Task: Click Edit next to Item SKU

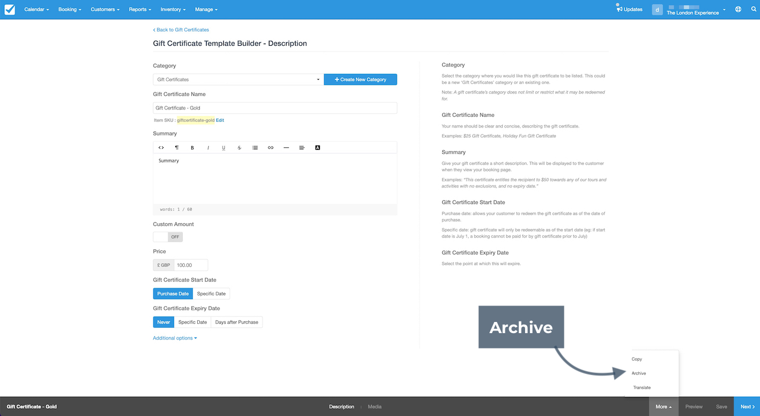Action: pyautogui.click(x=220, y=120)
